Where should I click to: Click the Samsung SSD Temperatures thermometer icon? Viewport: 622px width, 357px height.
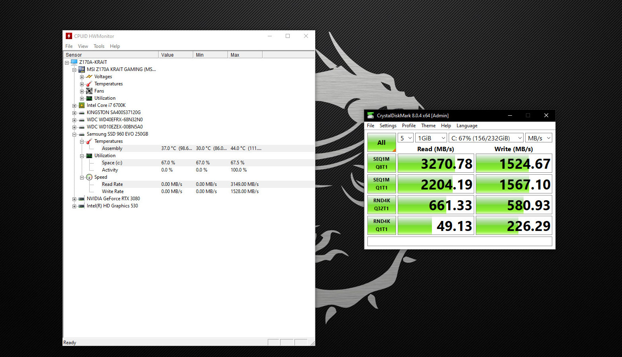(x=89, y=141)
